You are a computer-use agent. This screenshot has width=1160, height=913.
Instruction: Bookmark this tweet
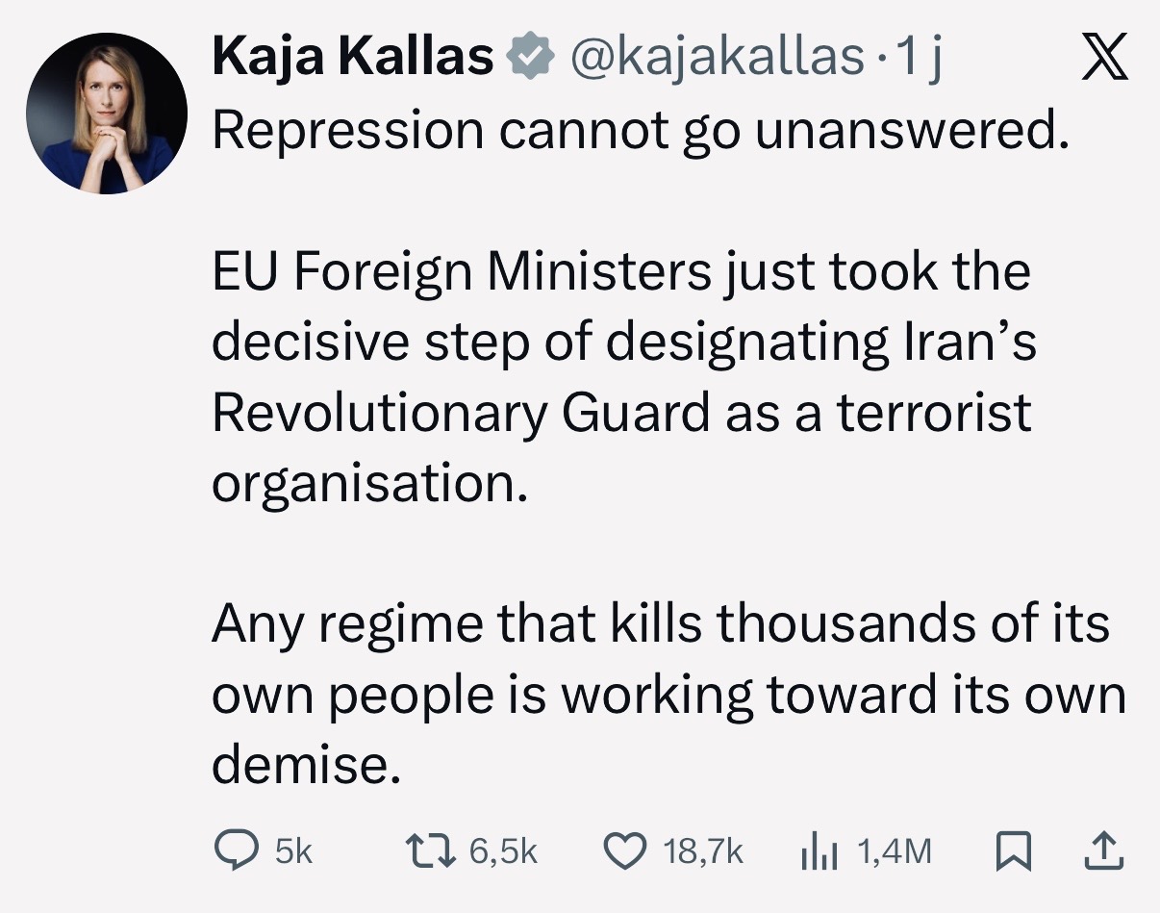[x=1014, y=850]
